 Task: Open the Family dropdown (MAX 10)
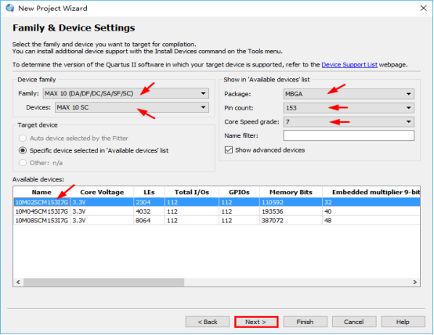point(125,93)
